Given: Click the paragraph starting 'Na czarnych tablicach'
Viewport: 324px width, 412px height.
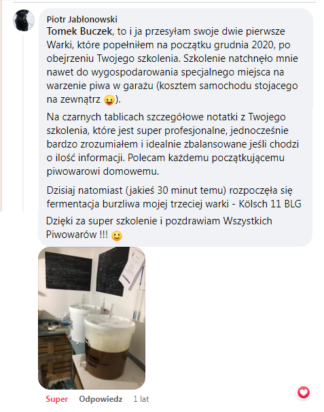Looking at the screenshot, I should (173, 144).
